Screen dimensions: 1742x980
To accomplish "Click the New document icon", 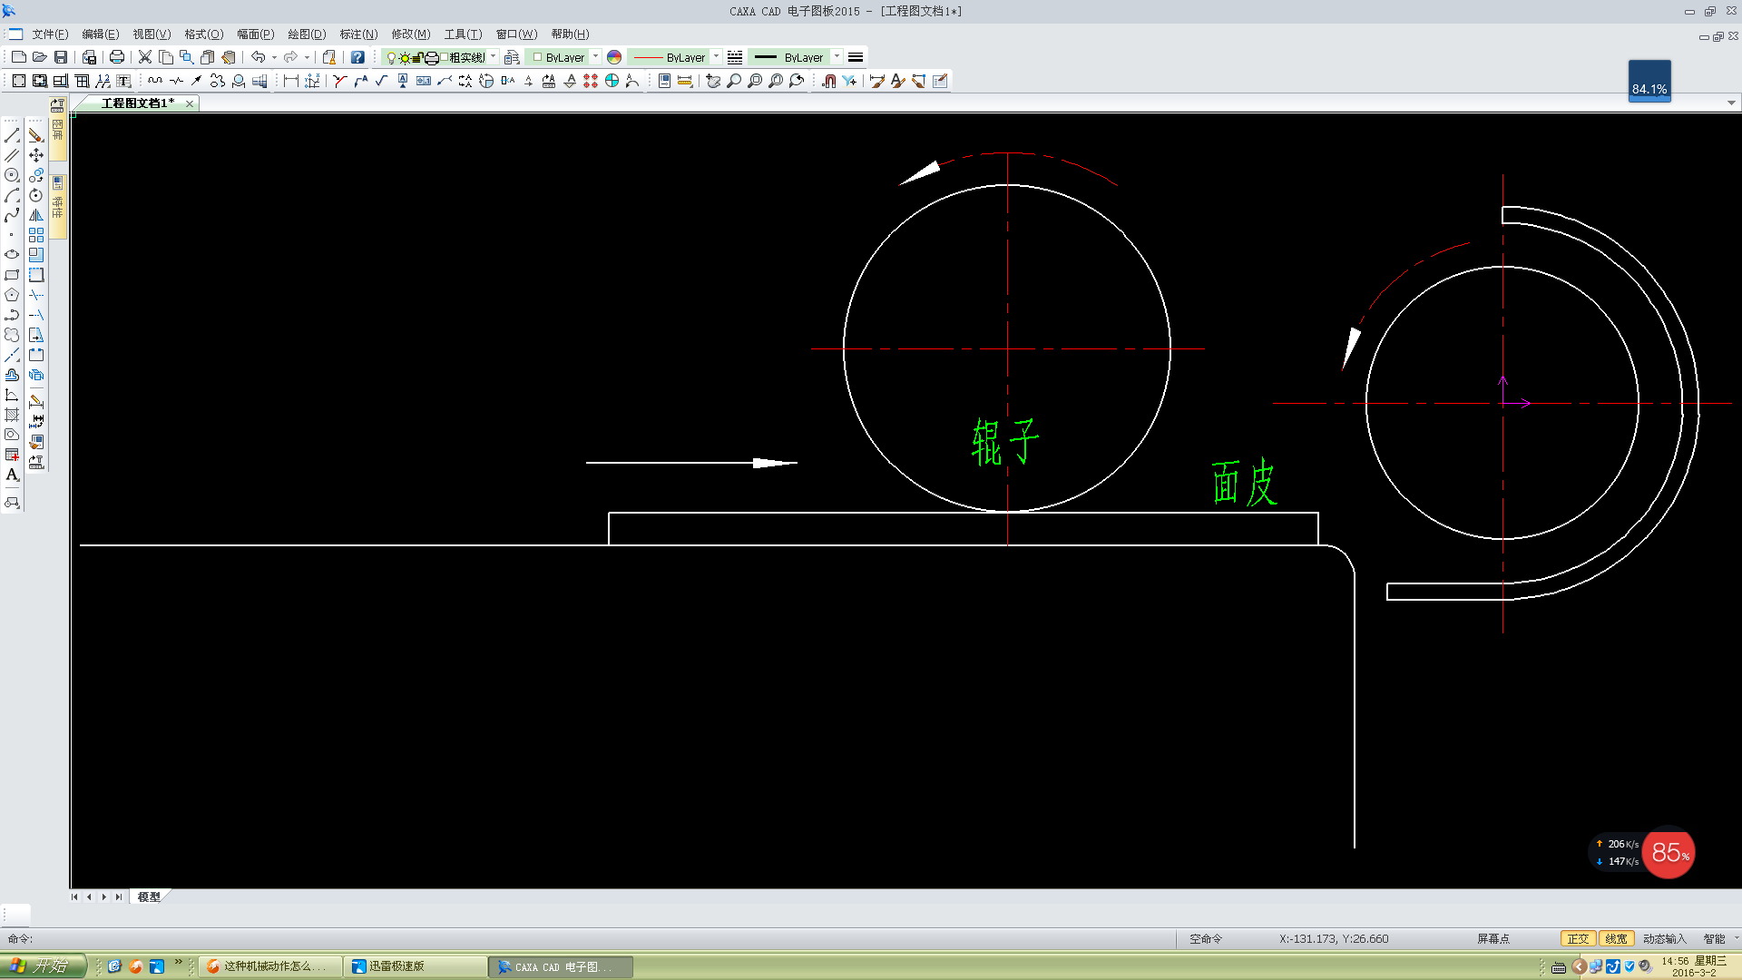I will [18, 57].
